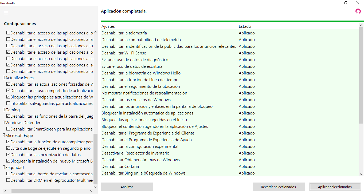The height and width of the screenshot is (194, 364).
Task: Click the results list scroll-up arrow
Action: tap(361, 25)
